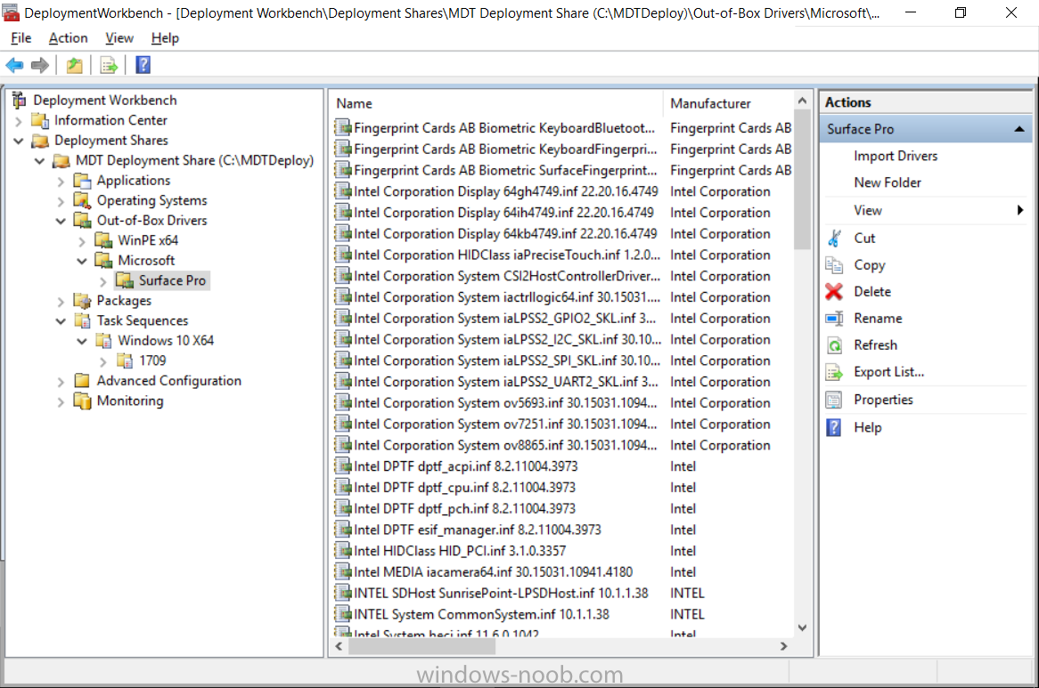The width and height of the screenshot is (1039, 688).
Task: Collapse the Surface Pro actions section
Action: pos(1019,130)
